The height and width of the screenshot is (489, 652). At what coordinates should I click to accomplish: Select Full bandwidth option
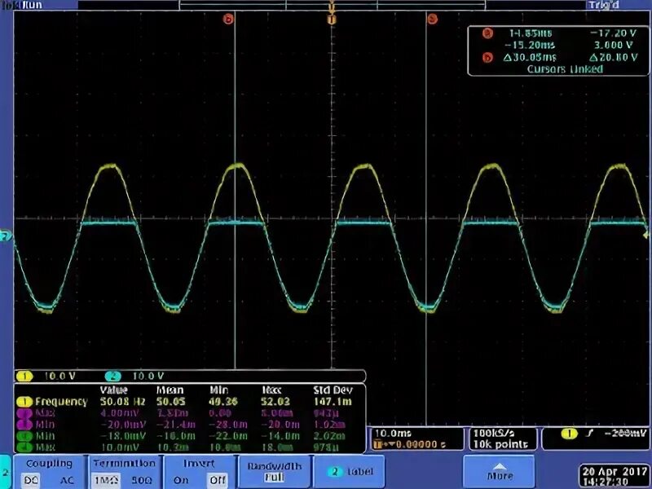tap(275, 478)
